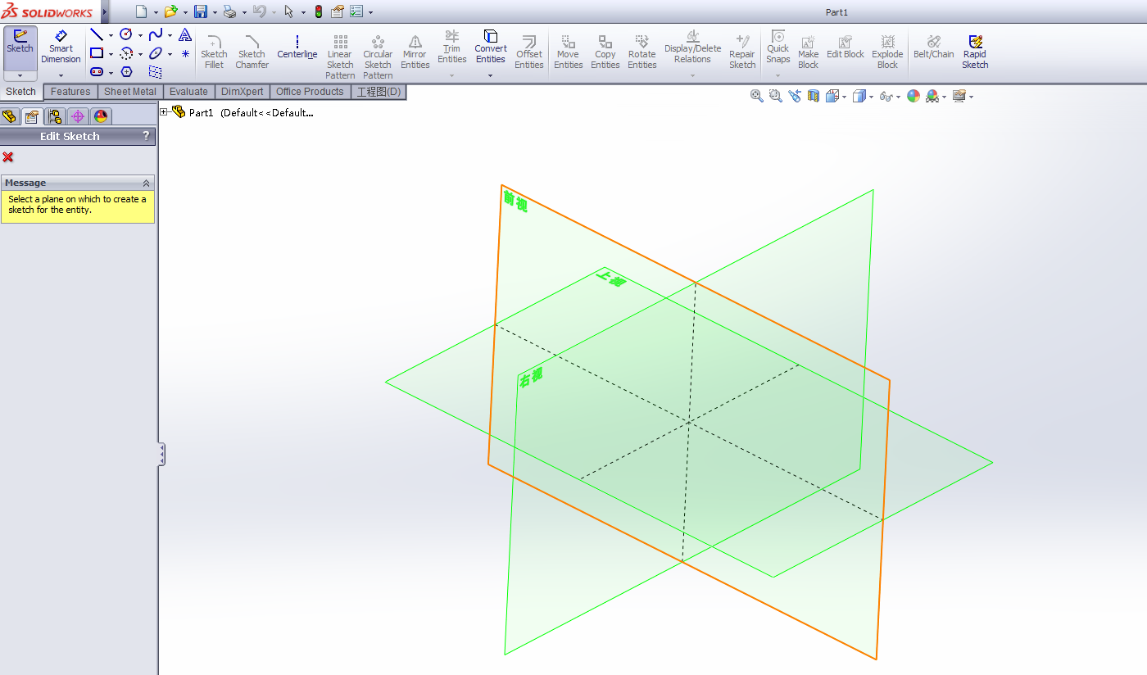Click the Rebuild traffic light icon

coord(318,11)
